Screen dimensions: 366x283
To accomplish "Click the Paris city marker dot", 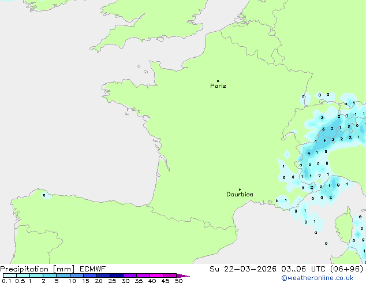I will click(x=218, y=81).
